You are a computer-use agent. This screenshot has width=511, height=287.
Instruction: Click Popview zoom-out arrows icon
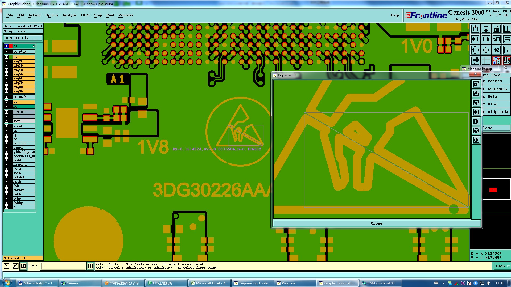coord(476,140)
